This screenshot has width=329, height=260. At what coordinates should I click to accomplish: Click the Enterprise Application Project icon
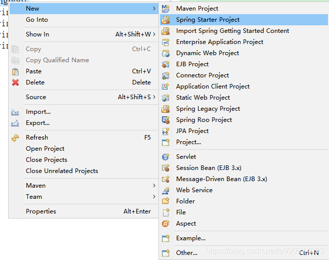166,42
